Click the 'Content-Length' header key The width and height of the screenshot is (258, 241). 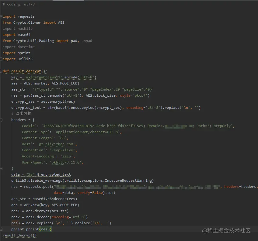click(37, 138)
